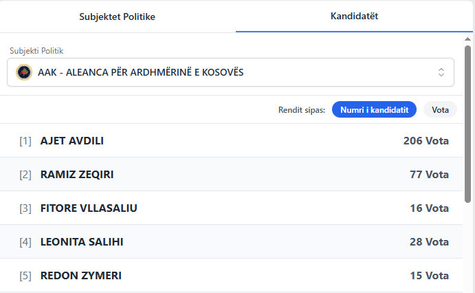This screenshot has width=475, height=293.
Task: Click the AAK party logo icon
Action: (x=24, y=72)
